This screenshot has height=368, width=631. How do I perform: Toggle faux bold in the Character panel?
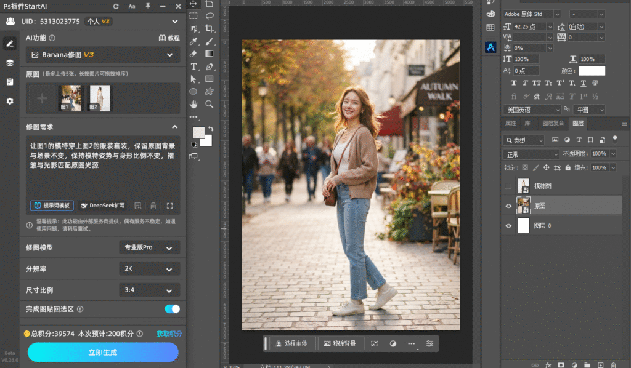tap(513, 83)
